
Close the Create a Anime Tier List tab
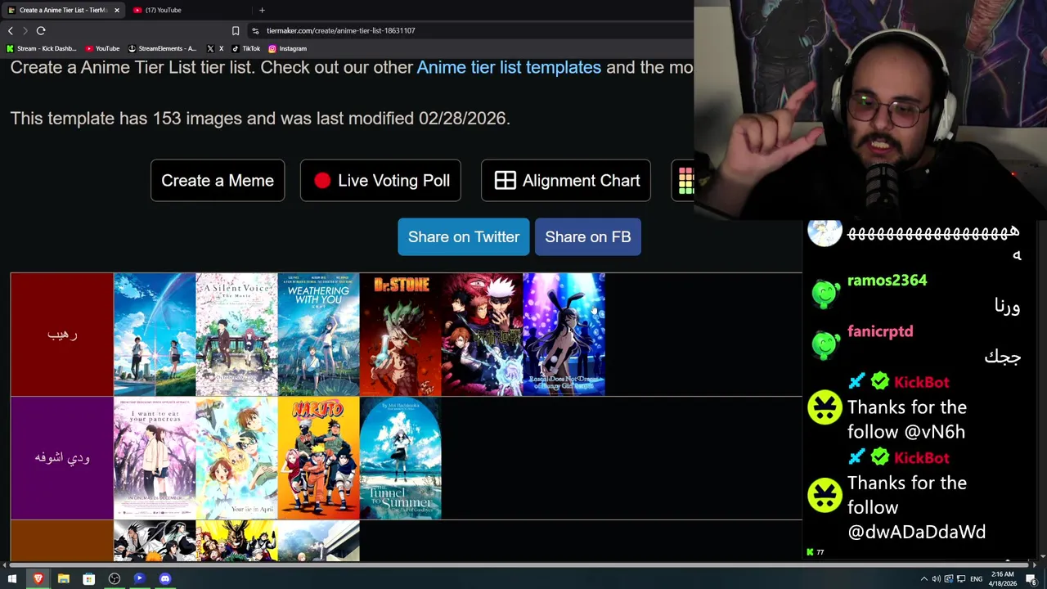(x=116, y=10)
